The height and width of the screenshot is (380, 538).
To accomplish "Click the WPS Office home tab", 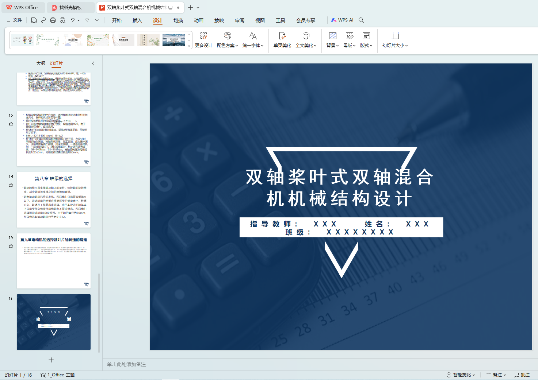I will (x=23, y=7).
